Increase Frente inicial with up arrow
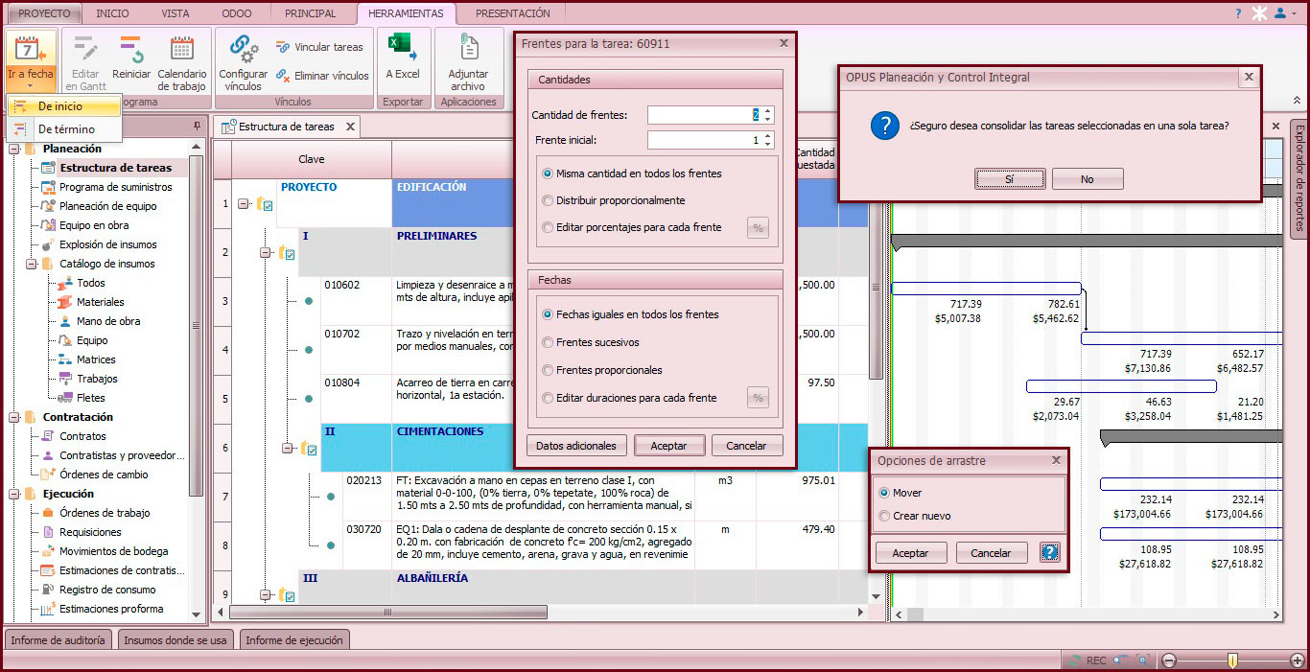This screenshot has height=672, width=1310. point(767,136)
